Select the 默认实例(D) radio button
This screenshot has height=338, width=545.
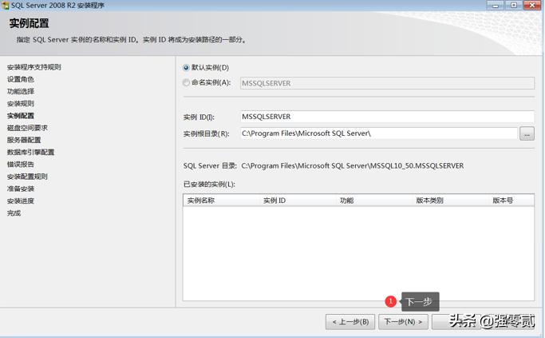point(186,68)
